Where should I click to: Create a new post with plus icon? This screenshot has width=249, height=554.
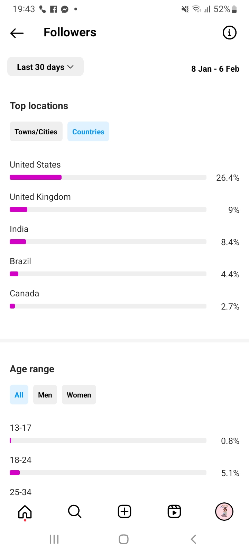point(124,511)
